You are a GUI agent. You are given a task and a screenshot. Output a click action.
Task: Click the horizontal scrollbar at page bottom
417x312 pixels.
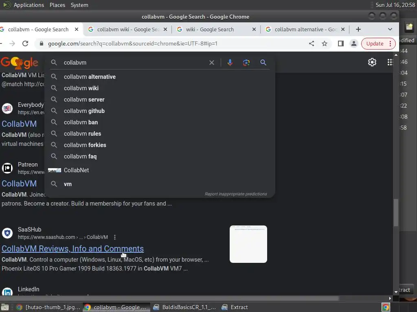(x=169, y=299)
